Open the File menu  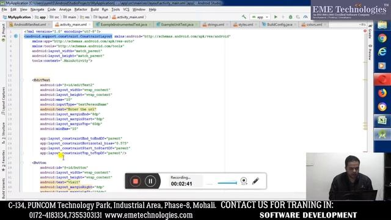4,10
